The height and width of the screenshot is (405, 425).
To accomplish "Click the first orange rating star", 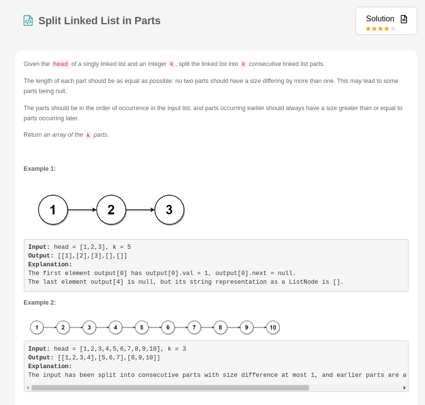I will point(368,29).
